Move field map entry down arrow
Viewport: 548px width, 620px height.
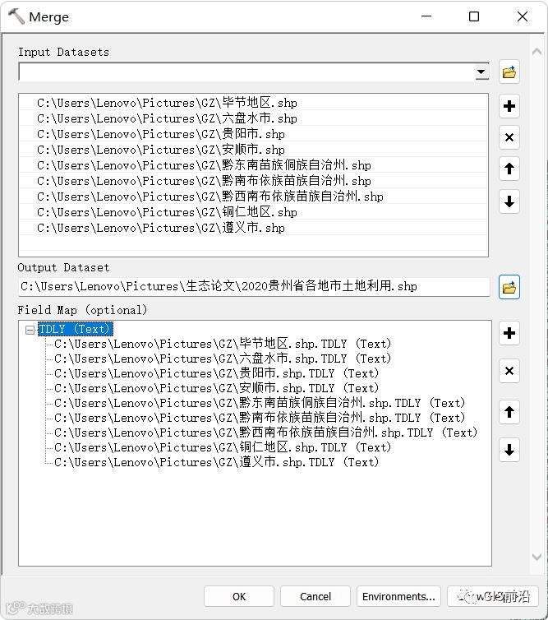coord(509,450)
